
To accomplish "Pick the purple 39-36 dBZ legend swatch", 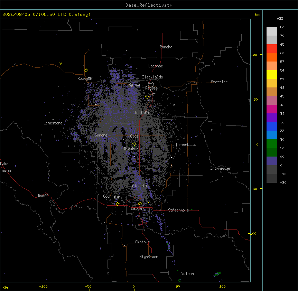I will pyautogui.click(x=272, y=118).
